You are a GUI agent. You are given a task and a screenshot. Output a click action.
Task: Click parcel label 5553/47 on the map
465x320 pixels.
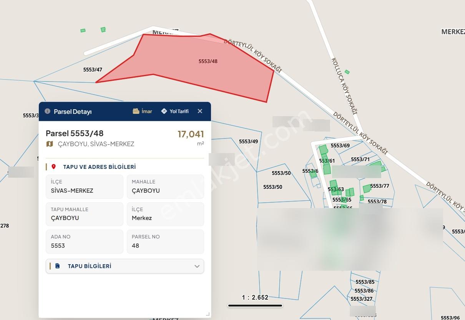coord(93,70)
